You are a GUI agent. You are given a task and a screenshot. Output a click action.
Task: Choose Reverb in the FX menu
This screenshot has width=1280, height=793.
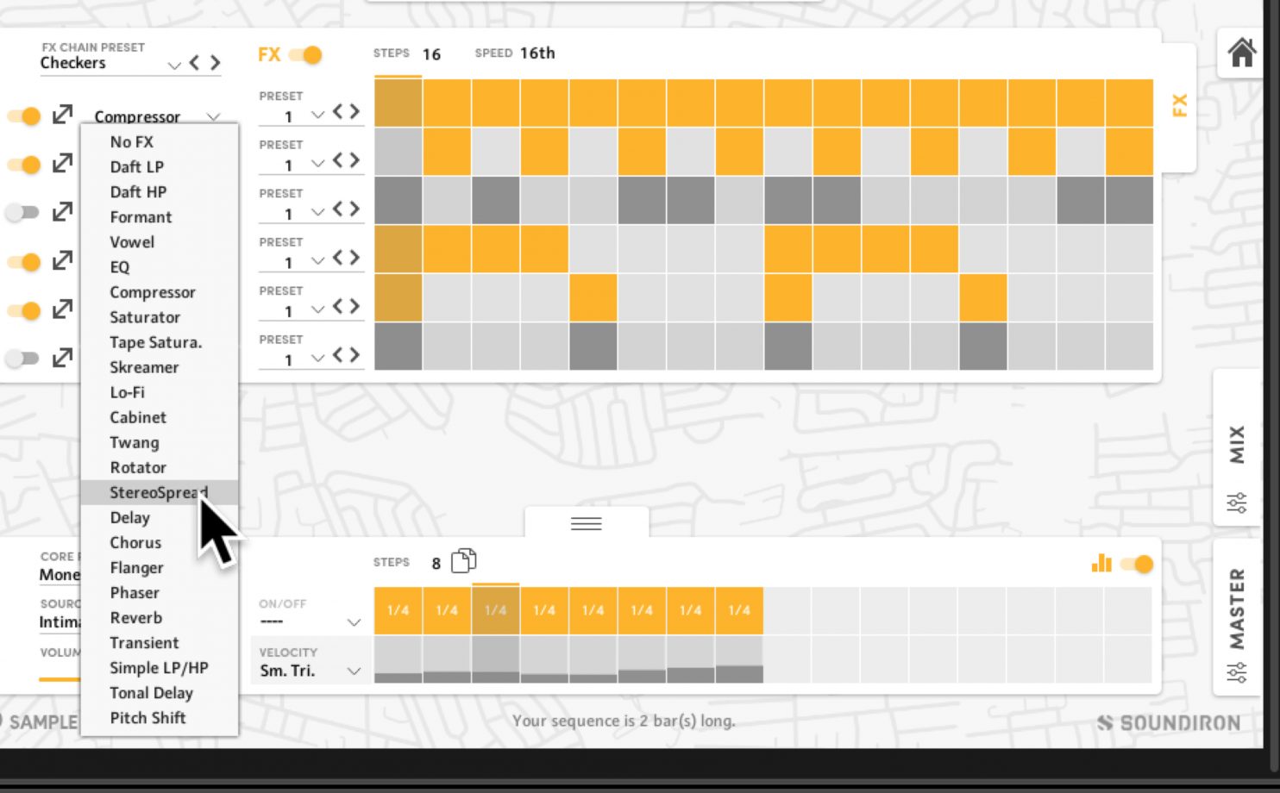pyautogui.click(x=135, y=617)
